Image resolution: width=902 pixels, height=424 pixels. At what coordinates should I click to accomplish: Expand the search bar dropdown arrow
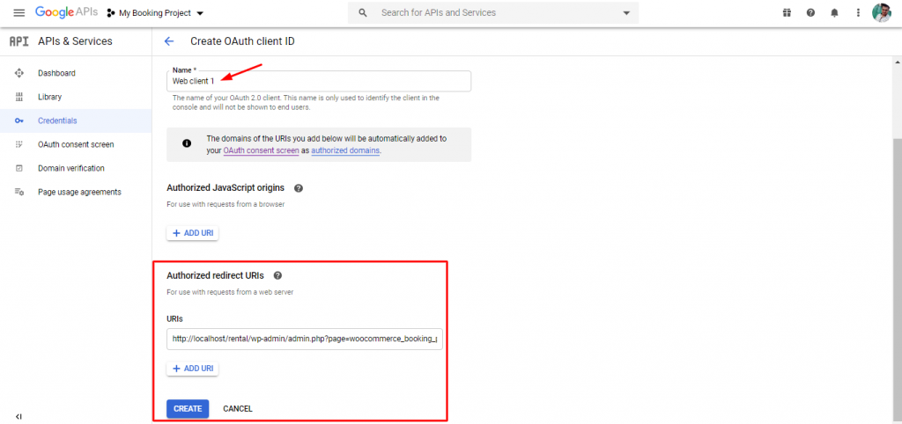[x=626, y=13]
